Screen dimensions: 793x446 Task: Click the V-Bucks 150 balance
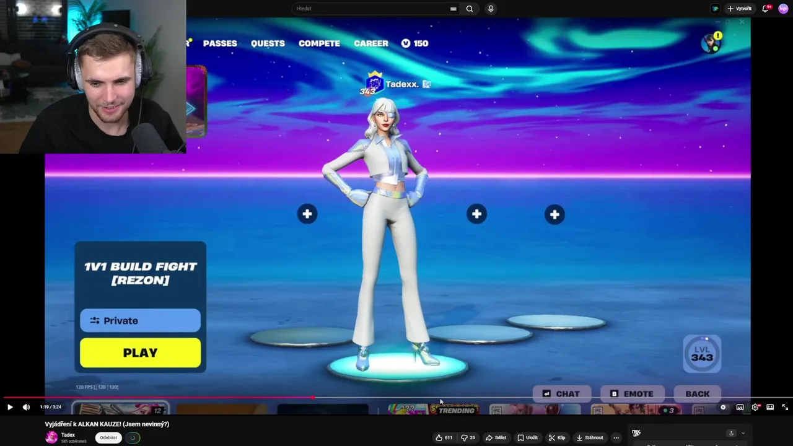[x=414, y=43]
